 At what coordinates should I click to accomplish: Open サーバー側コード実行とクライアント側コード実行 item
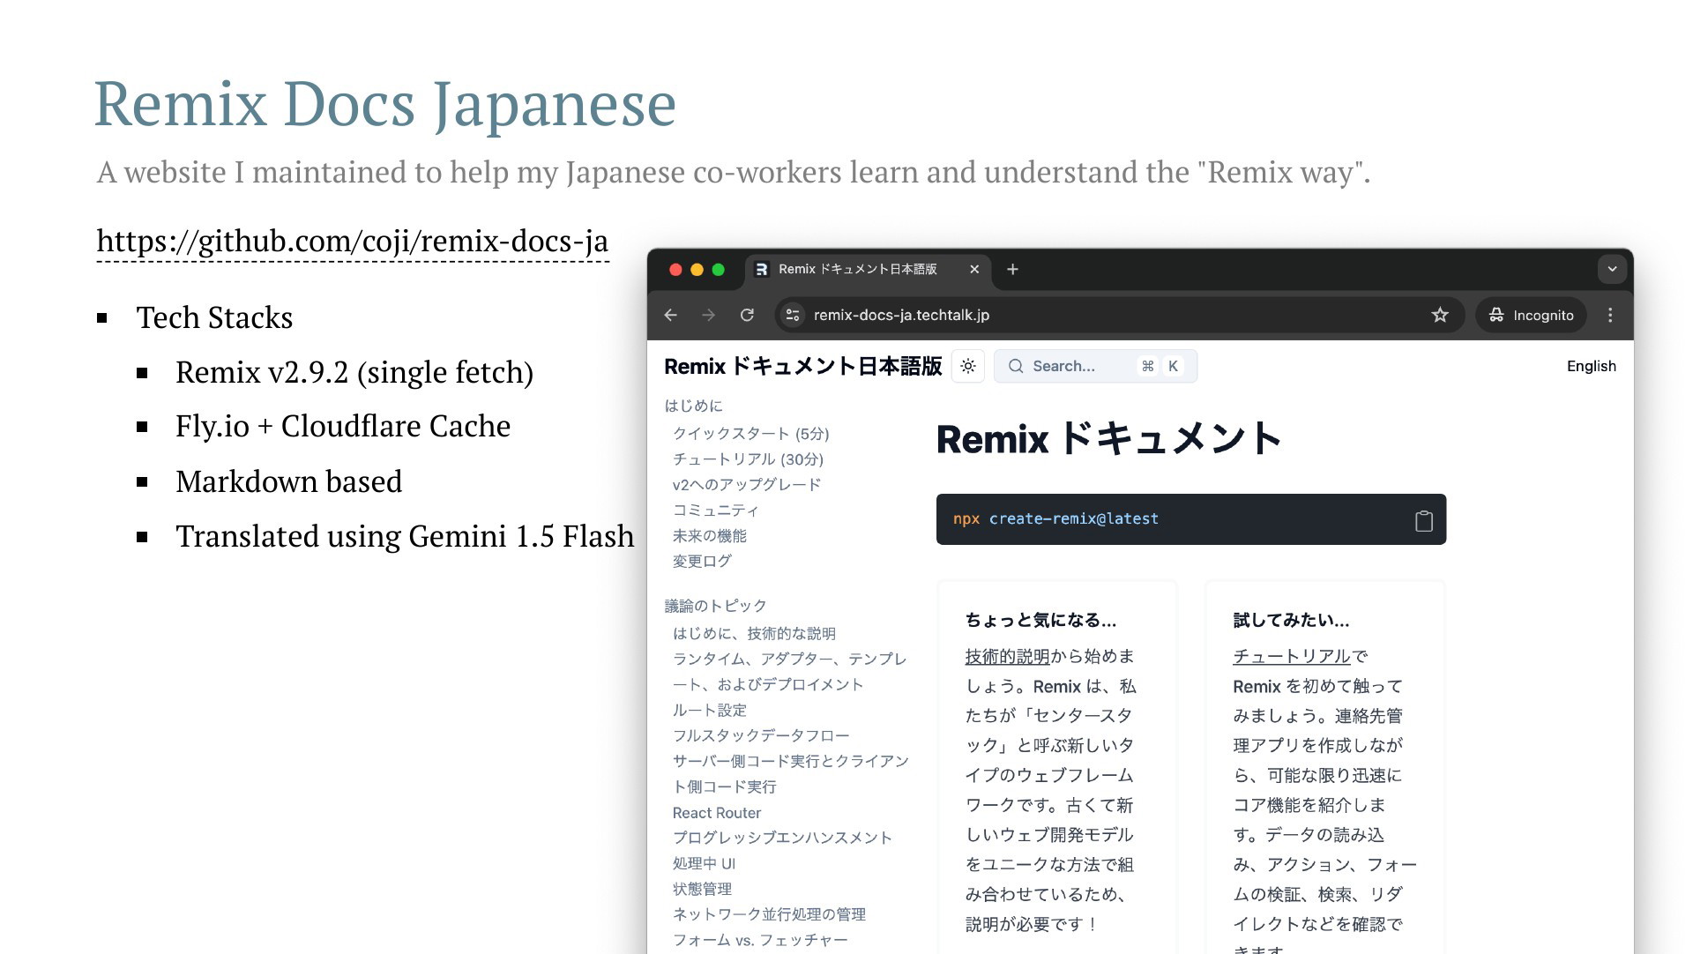pos(790,773)
